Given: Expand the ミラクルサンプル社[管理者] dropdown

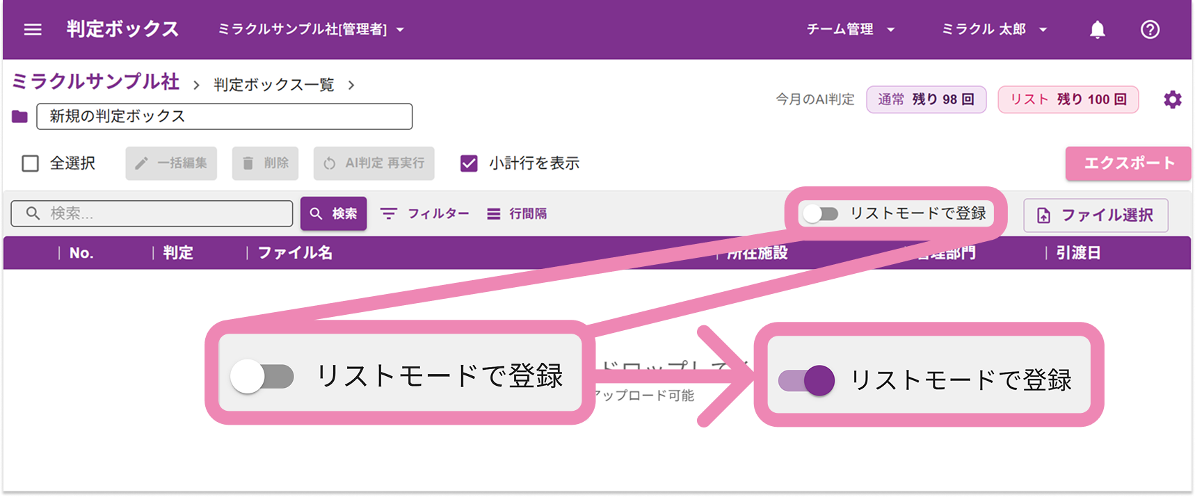Looking at the screenshot, I should [x=311, y=29].
